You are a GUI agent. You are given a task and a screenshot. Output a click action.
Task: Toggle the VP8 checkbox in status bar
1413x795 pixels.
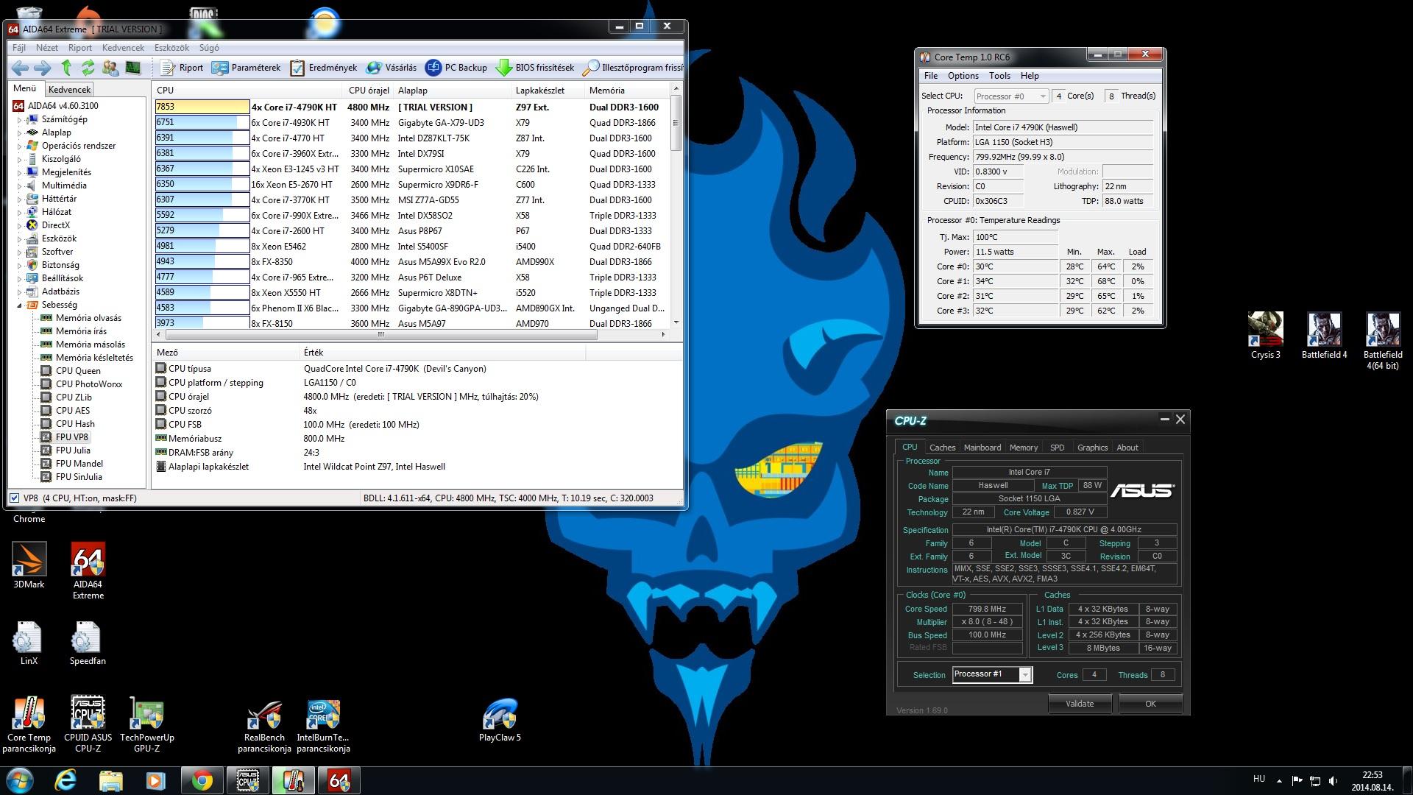15,498
